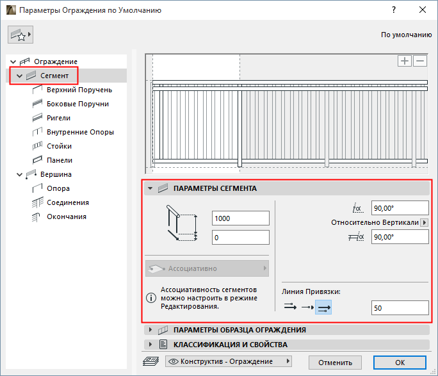The image size is (438, 376).
Task: Open Соединения settings
Action: [68, 202]
